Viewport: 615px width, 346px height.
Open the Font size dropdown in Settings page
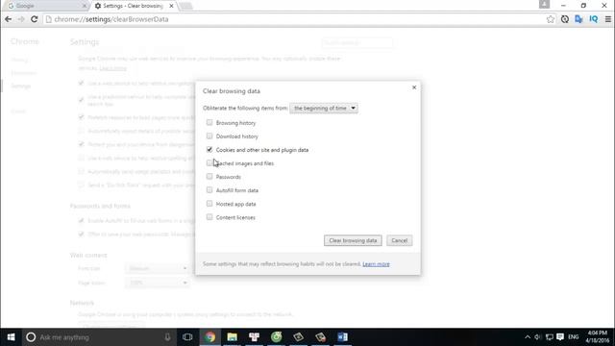tap(158, 268)
